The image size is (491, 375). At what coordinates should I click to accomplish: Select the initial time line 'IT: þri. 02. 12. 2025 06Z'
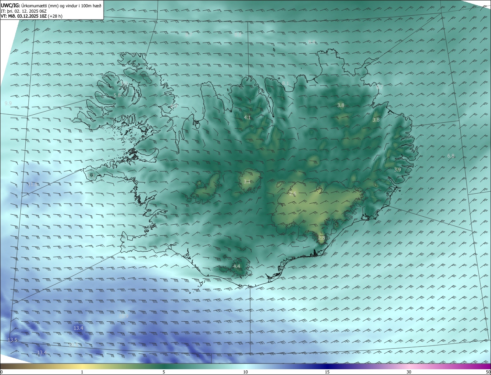click(23, 11)
